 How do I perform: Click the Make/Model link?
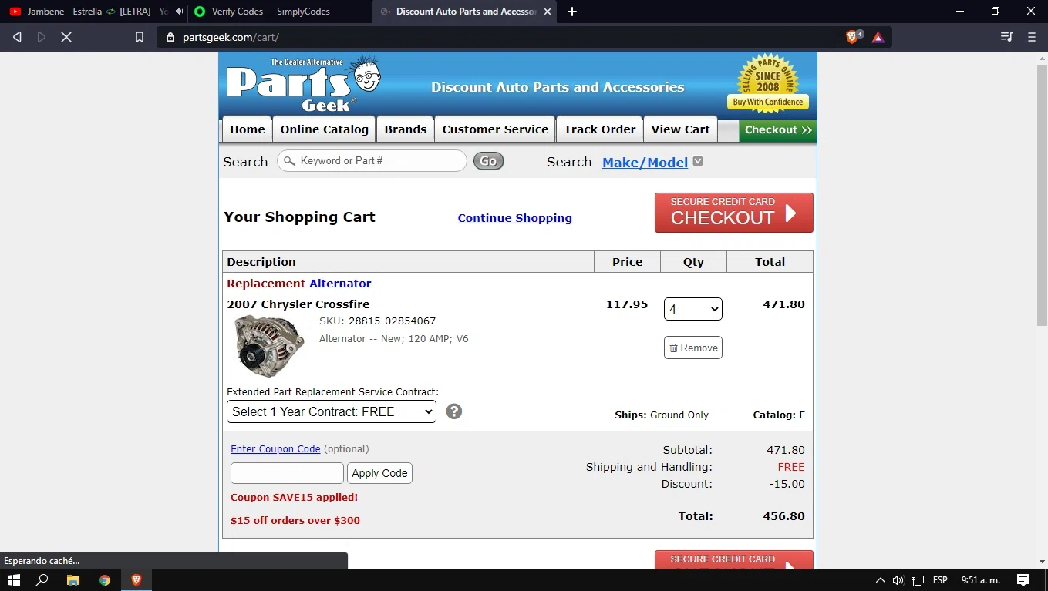point(645,162)
